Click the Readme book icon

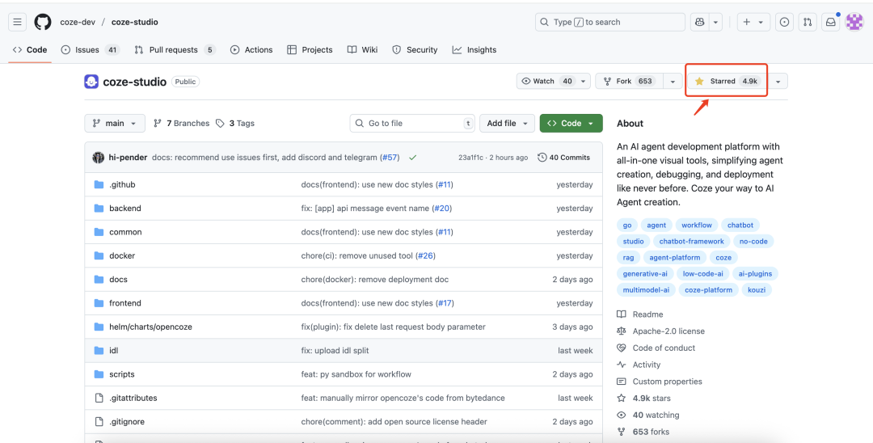pyautogui.click(x=622, y=314)
